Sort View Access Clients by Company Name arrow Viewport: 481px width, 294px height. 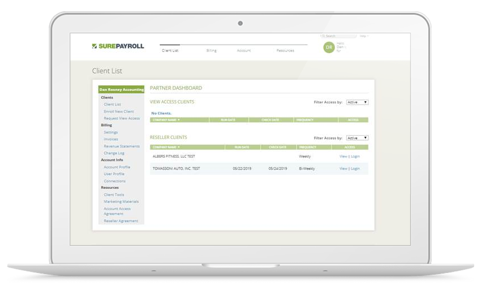tap(179, 120)
